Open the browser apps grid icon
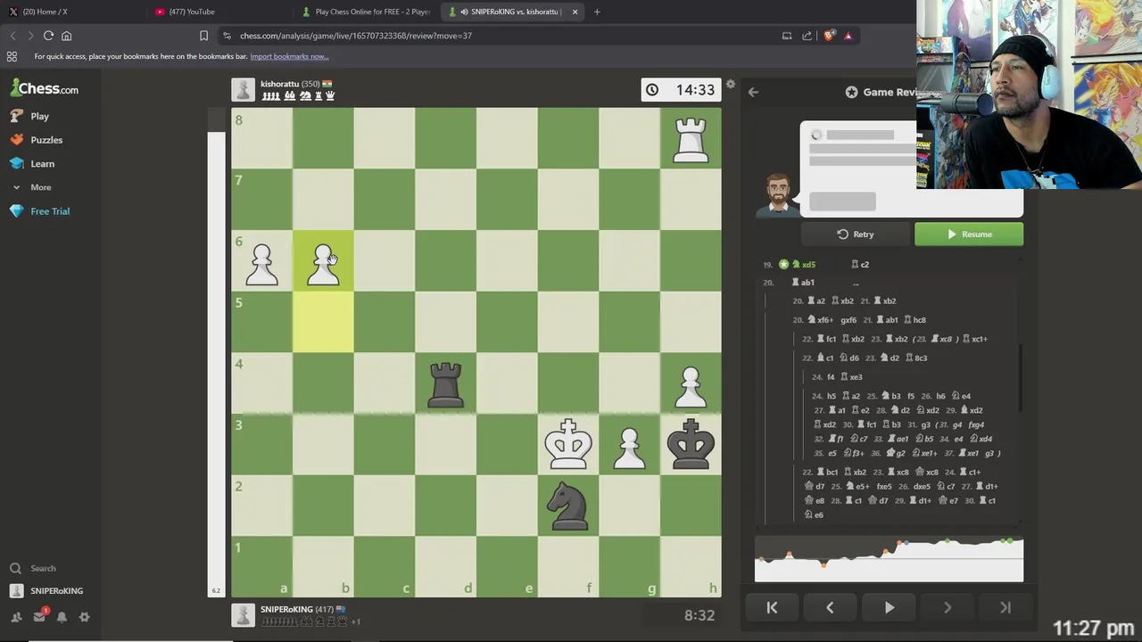The width and height of the screenshot is (1142, 642). click(12, 56)
